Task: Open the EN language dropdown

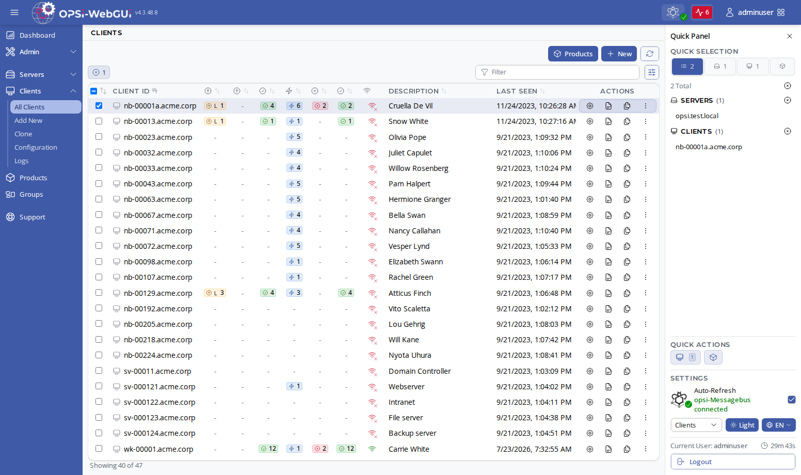Action: tap(778, 425)
